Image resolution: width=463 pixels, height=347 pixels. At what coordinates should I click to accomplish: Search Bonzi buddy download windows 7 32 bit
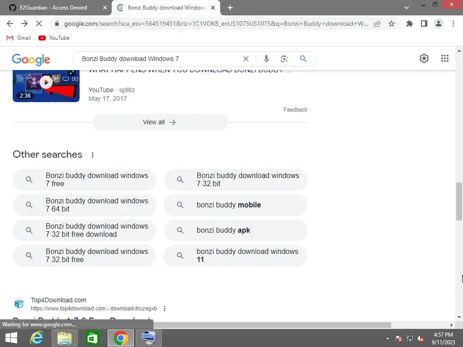pos(236,179)
